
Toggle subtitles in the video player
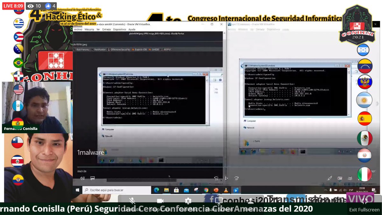(x=93, y=178)
